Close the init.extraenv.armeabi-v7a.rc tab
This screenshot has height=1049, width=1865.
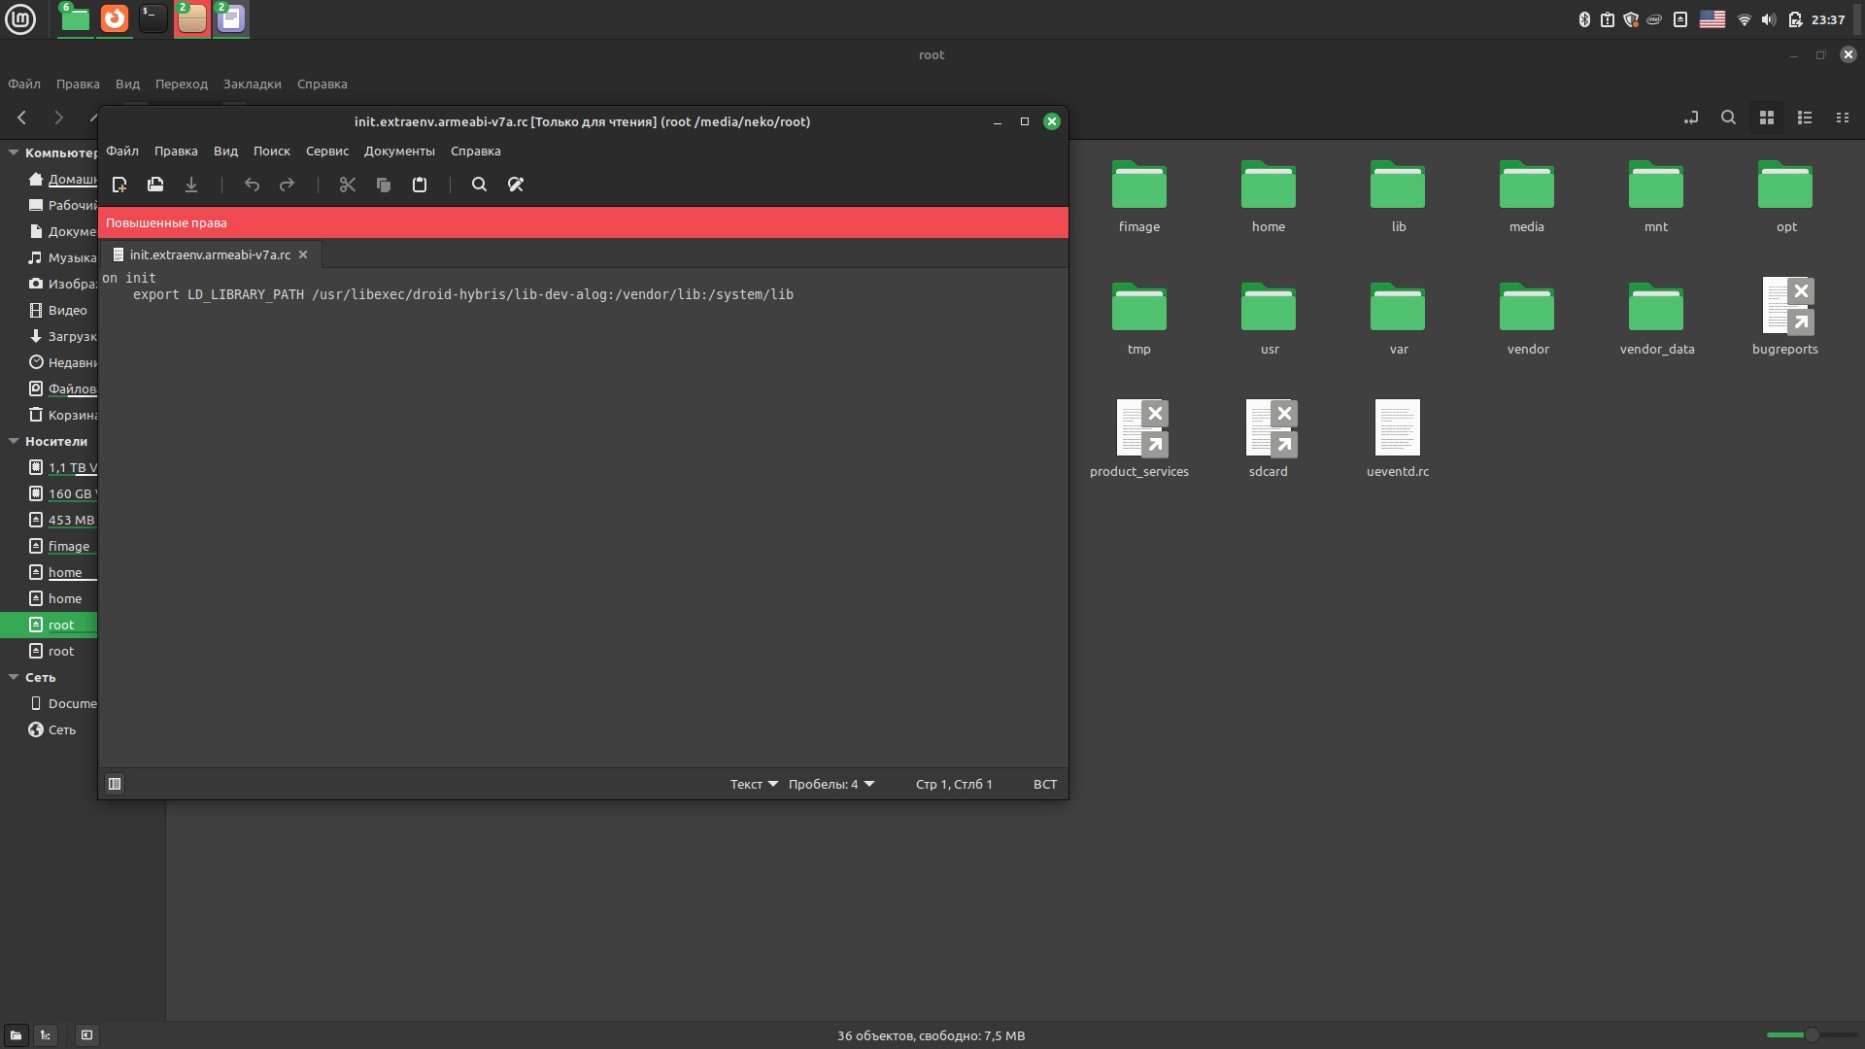pos(303,254)
